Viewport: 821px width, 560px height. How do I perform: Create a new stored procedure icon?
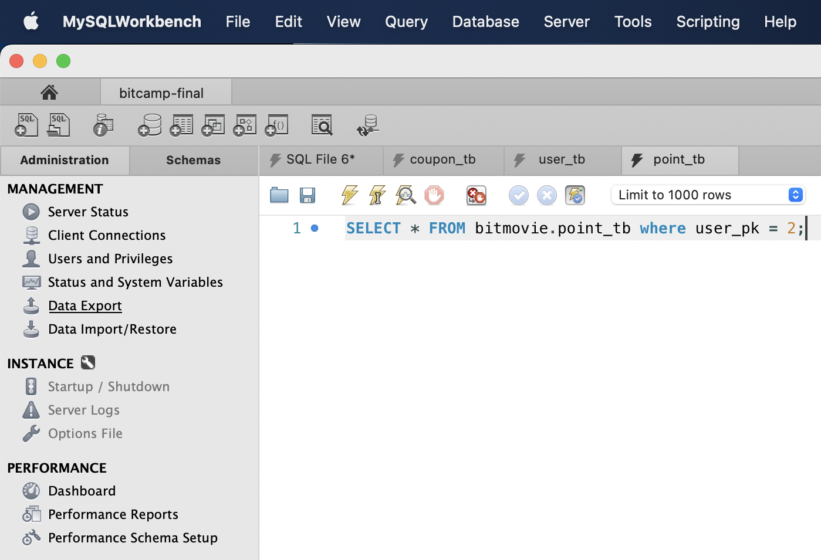pos(245,125)
